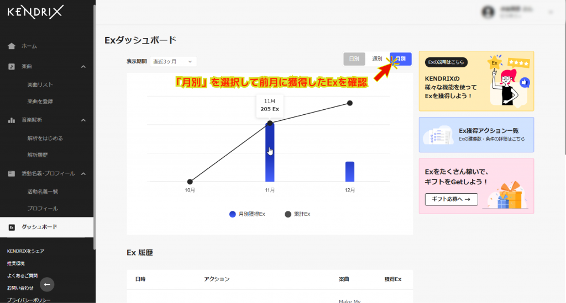Viewport: 566px width, 303px height.
Task: Switch chart view to 週別
Action: click(x=377, y=59)
